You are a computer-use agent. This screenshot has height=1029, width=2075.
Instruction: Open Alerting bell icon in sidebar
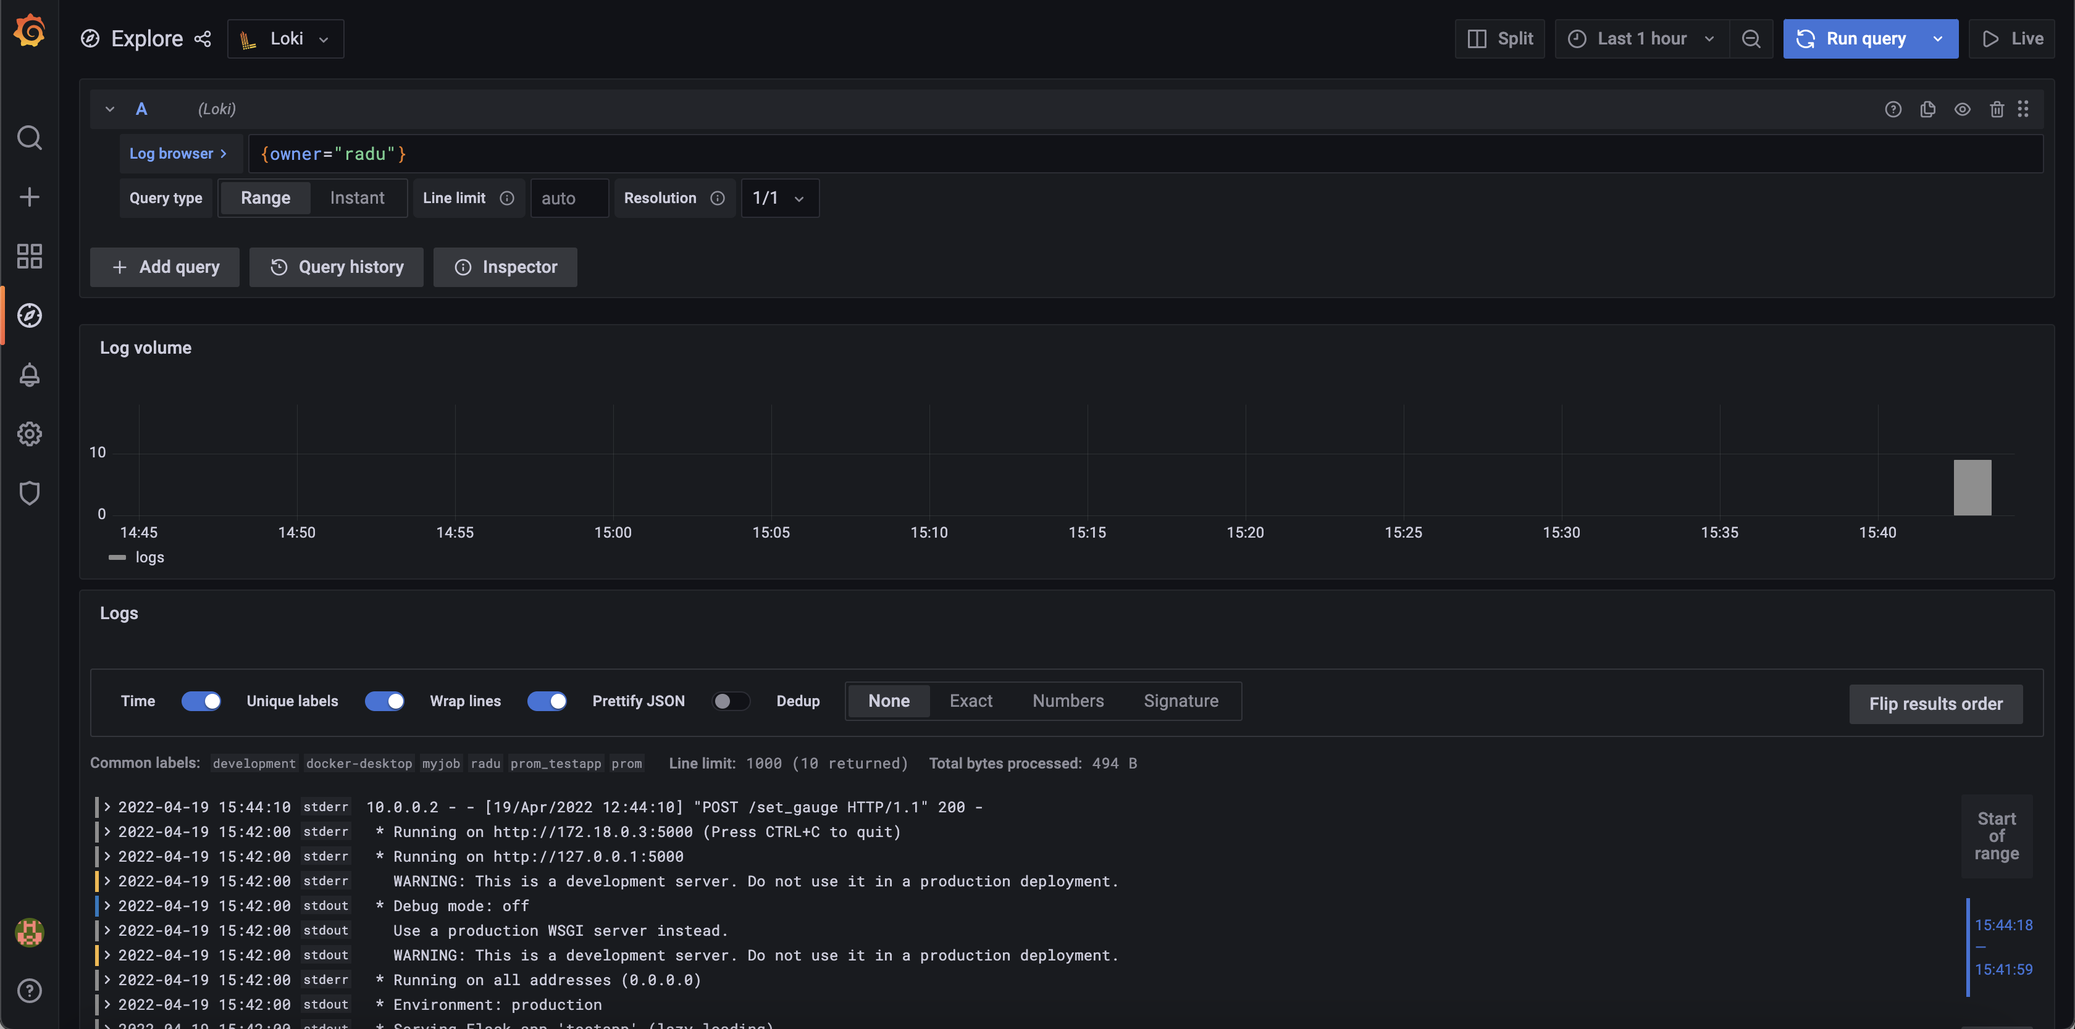tap(30, 375)
